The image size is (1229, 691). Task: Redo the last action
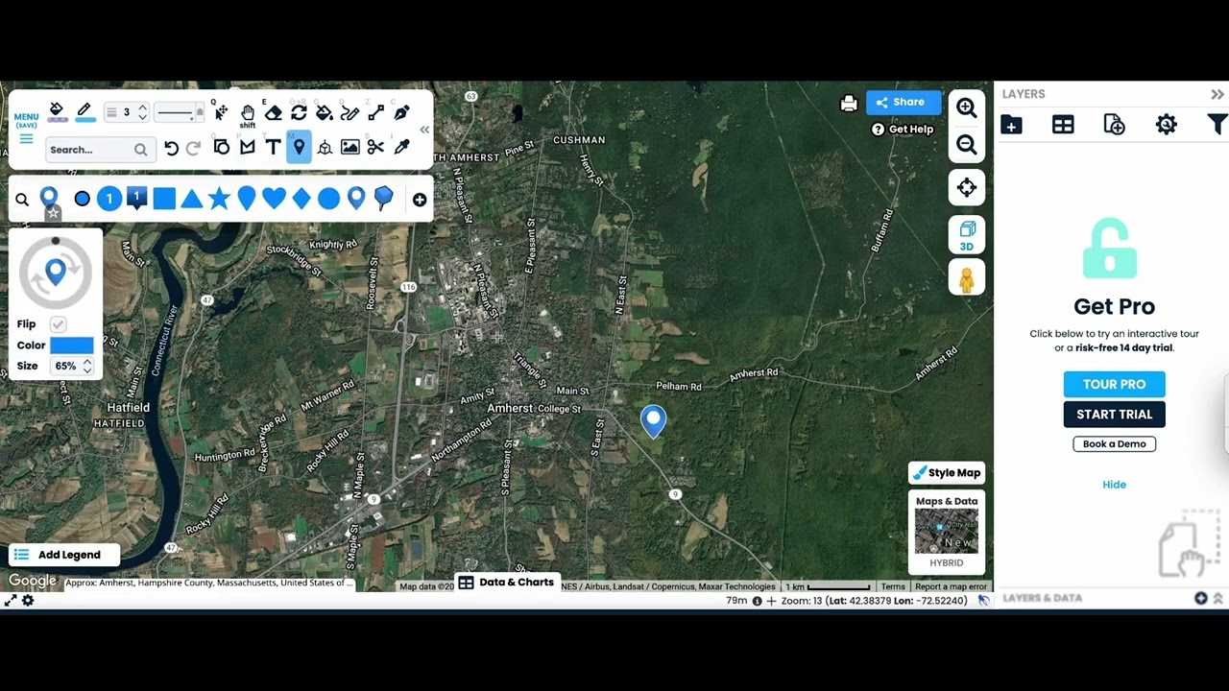[x=193, y=148]
